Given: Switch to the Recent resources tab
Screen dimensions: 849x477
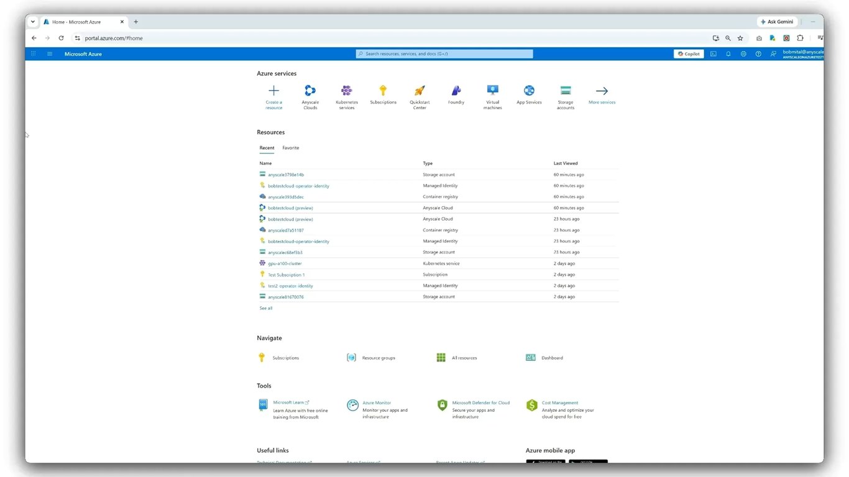Looking at the screenshot, I should point(267,148).
